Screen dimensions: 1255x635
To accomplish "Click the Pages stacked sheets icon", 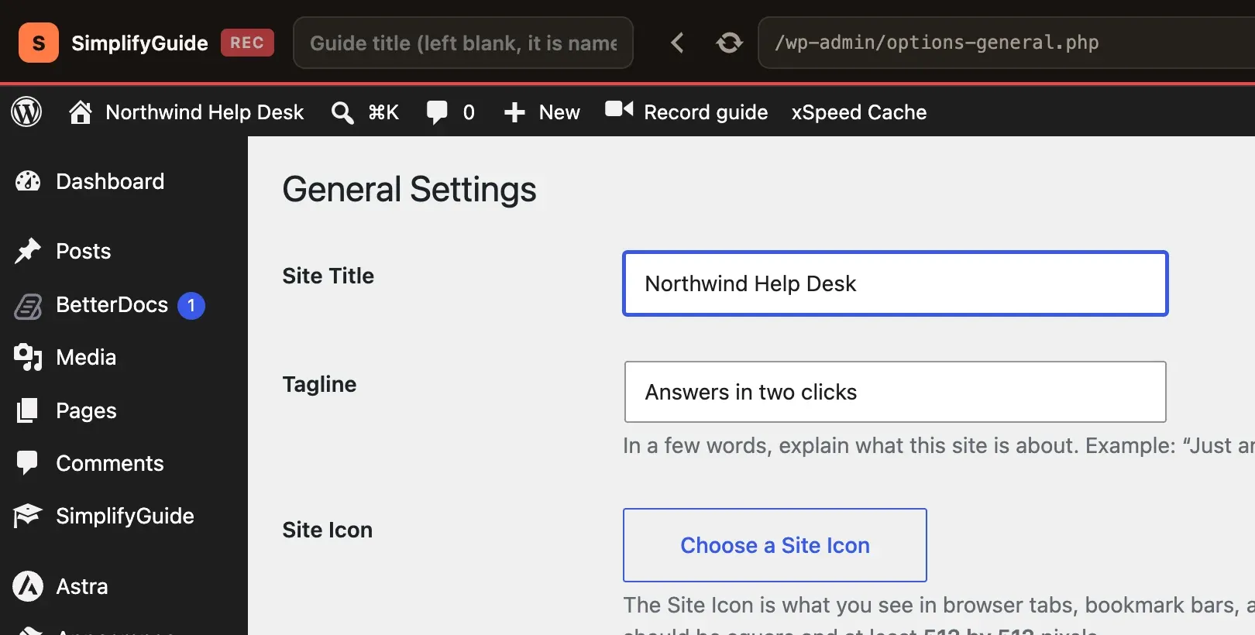I will 27,410.
